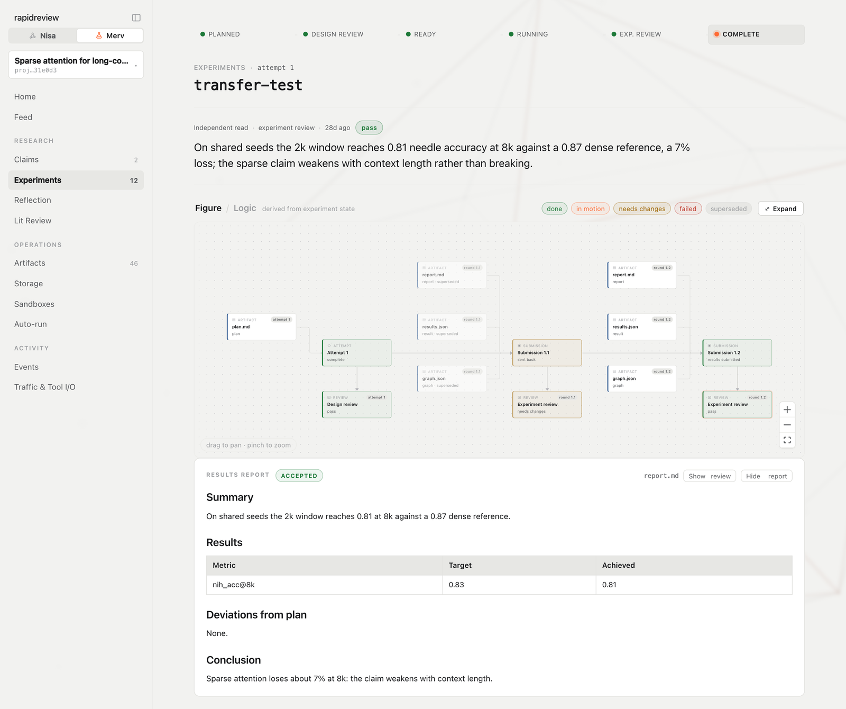The height and width of the screenshot is (709, 846).
Task: Switch to the Nisa profile
Action: [43, 35]
